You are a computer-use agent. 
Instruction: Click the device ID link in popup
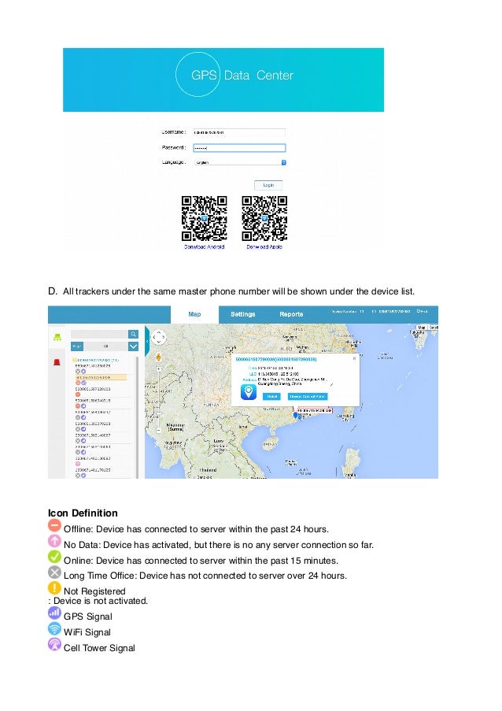pos(276,360)
